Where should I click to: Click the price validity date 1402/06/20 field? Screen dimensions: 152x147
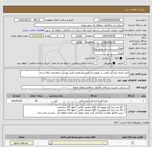pos(109,42)
